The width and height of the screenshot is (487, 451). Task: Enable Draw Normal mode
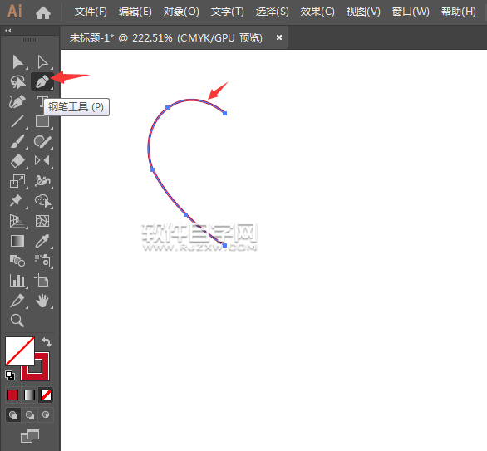(x=13, y=415)
